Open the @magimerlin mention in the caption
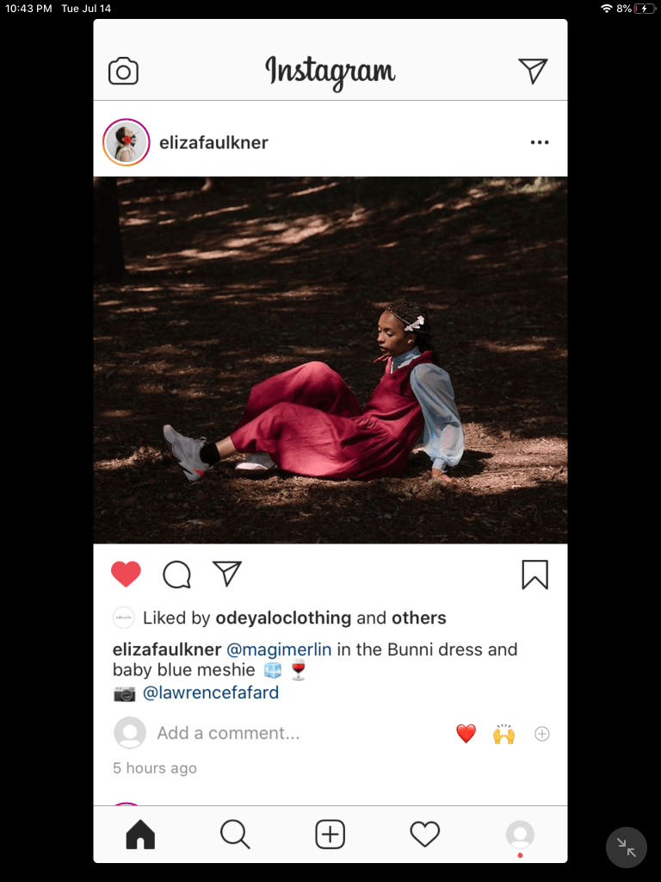The height and width of the screenshot is (882, 661). tap(279, 649)
